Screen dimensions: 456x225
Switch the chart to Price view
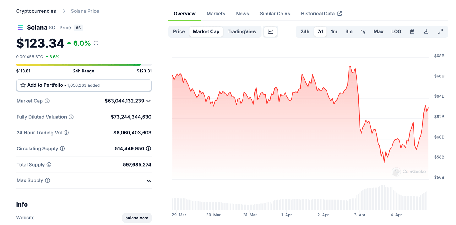pos(179,31)
